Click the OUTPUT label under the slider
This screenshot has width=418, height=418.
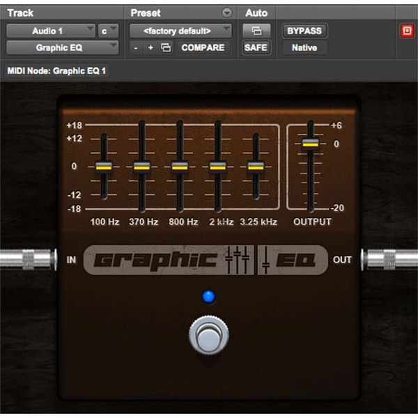coord(312,222)
